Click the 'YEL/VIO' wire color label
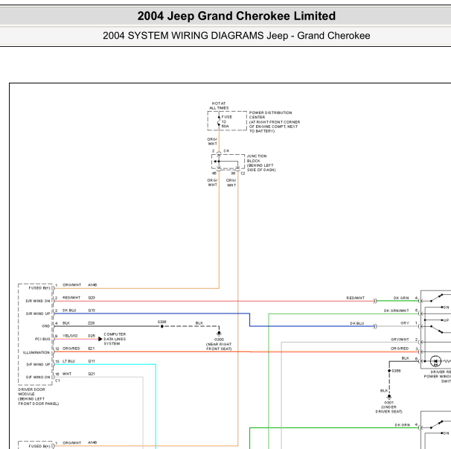 click(x=70, y=336)
